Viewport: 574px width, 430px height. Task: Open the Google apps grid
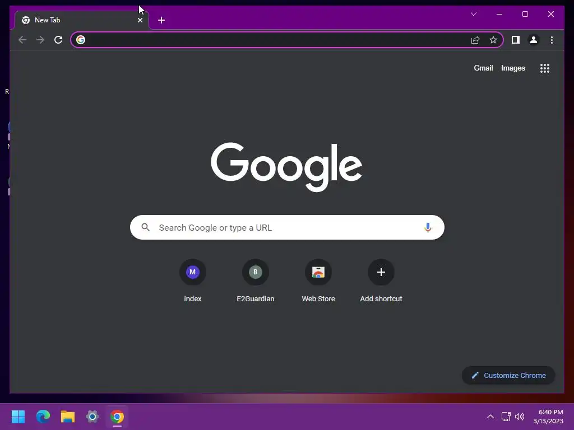pos(545,68)
